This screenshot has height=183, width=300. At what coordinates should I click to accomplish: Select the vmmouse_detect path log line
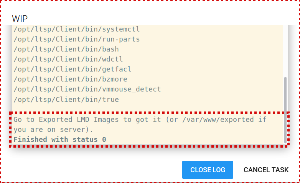(87, 89)
